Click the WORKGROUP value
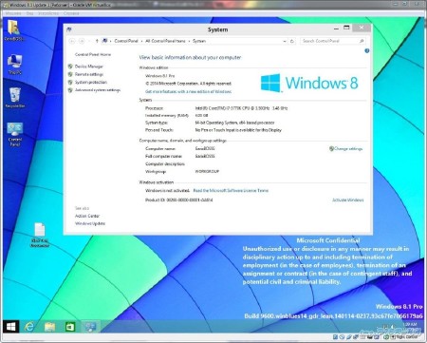Viewport: 427px width, 343px height. pyautogui.click(x=207, y=172)
